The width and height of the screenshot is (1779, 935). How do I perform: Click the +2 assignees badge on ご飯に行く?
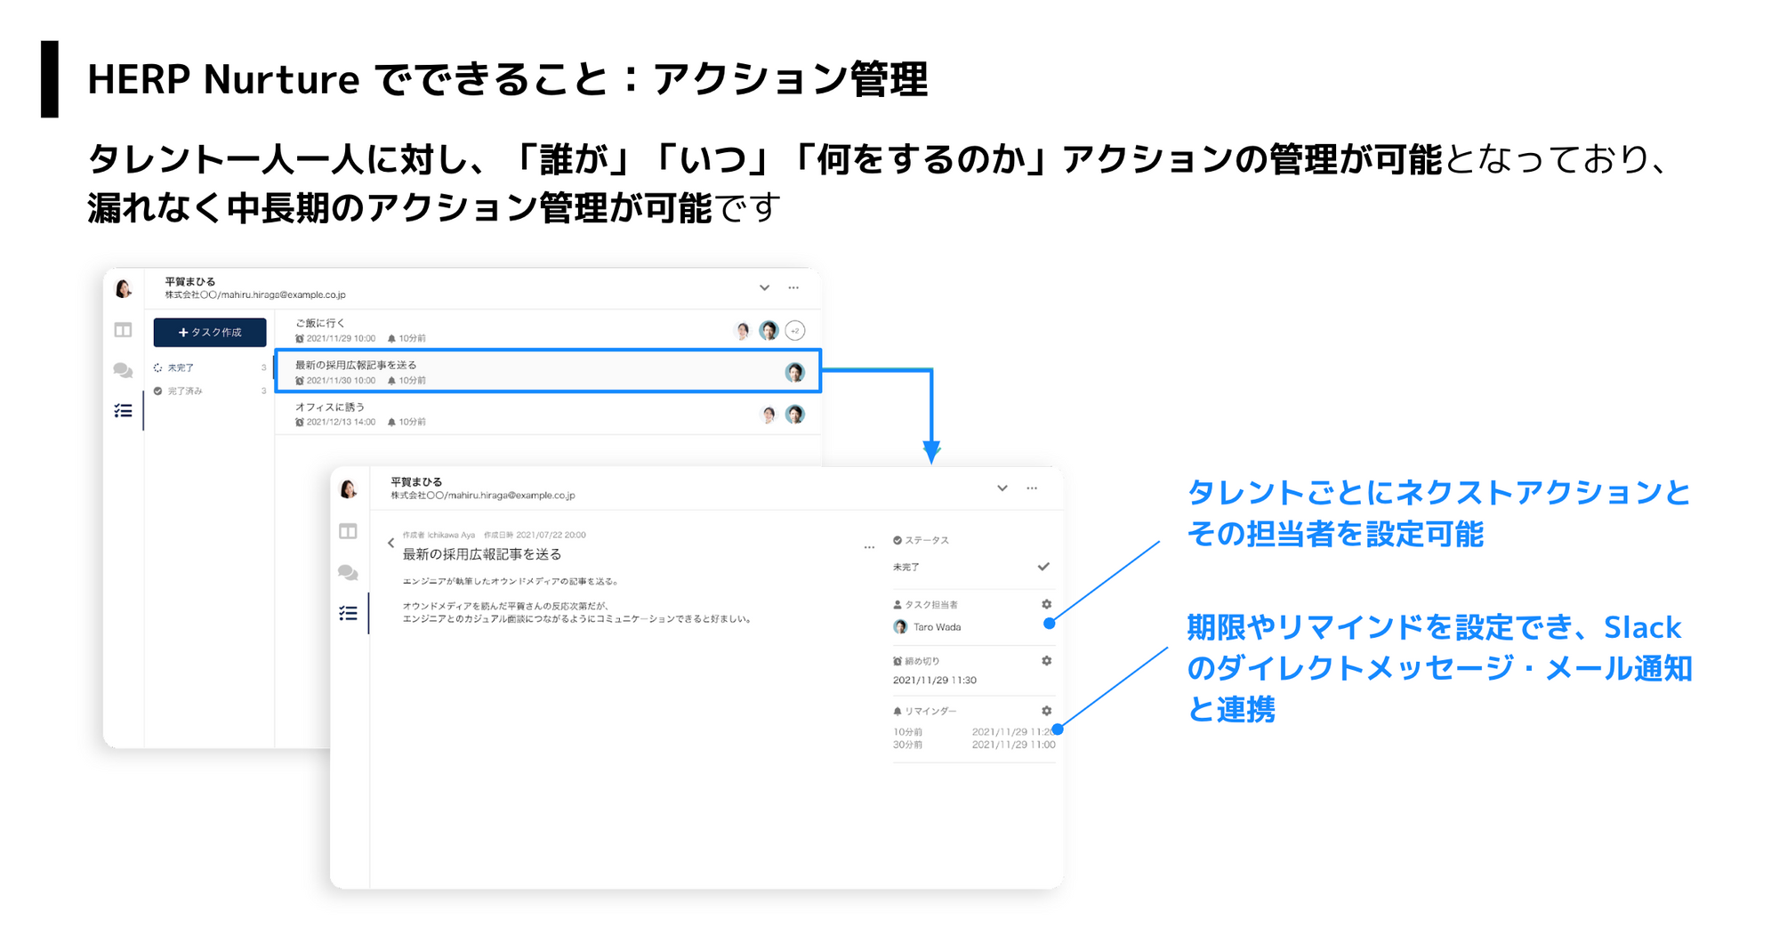(x=795, y=330)
